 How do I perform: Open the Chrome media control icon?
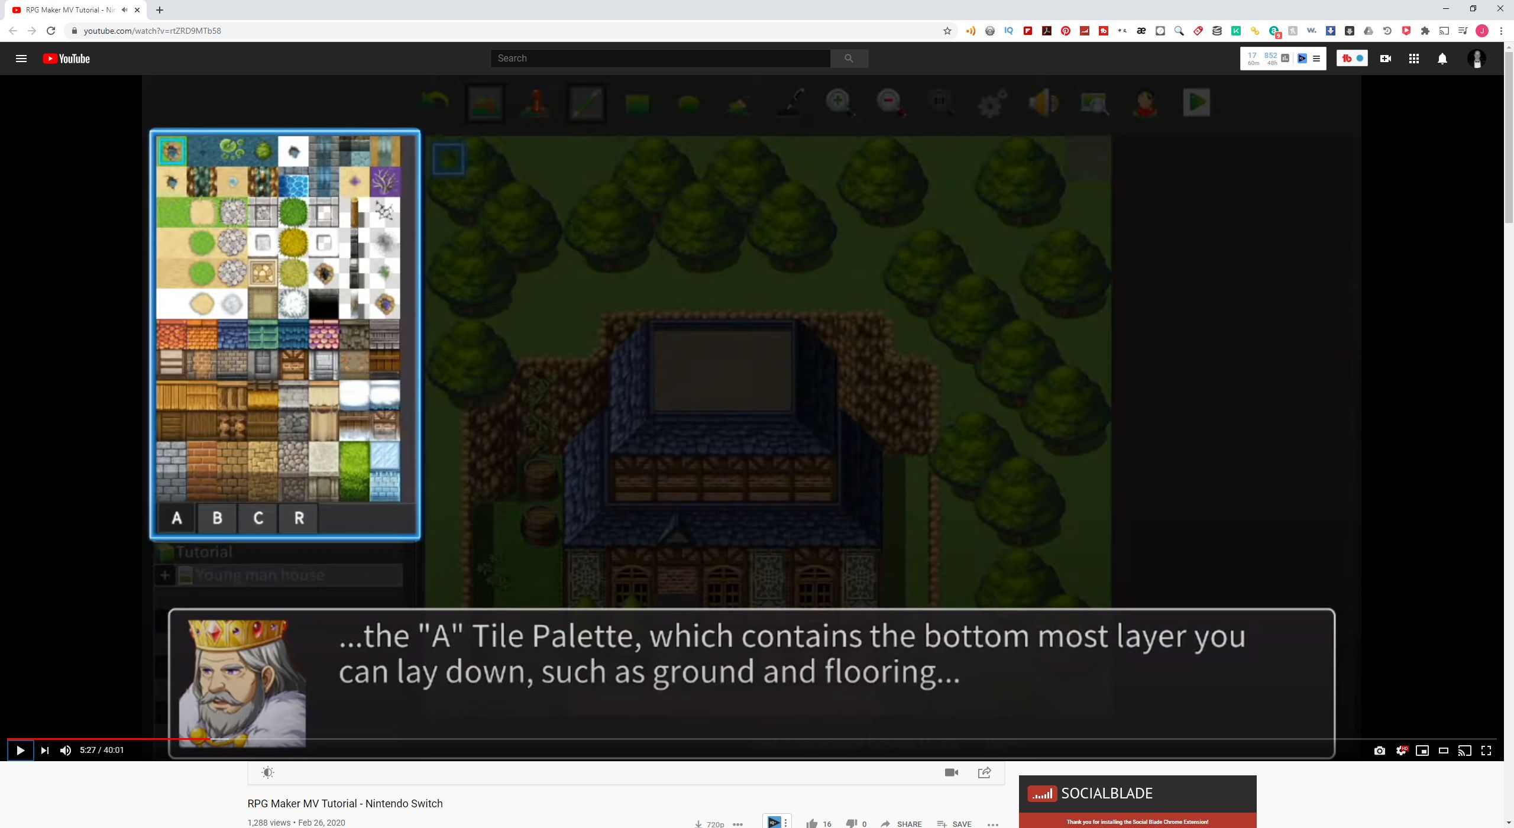1463,31
